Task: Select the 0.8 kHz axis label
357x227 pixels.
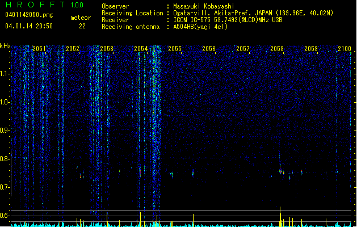Action: (5, 159)
